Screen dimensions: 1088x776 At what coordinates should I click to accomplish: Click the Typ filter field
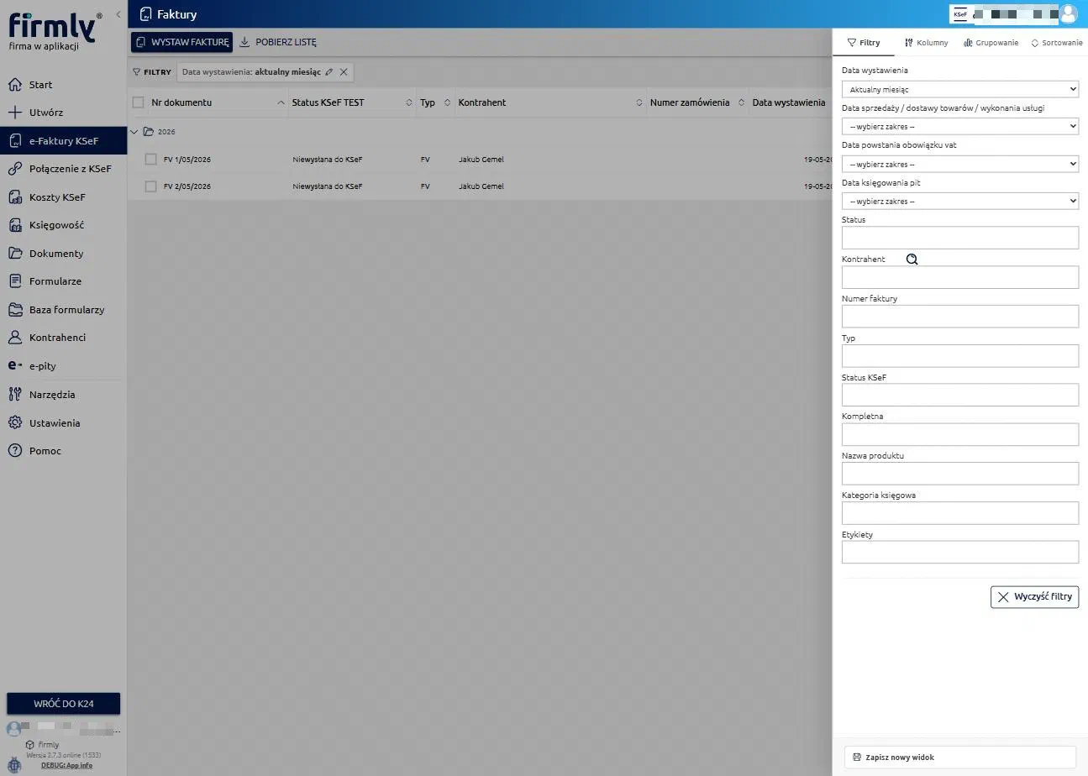click(x=960, y=356)
